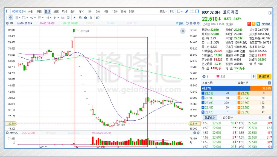The width and height of the screenshot is (277, 157).
Task: Select the arrow drawing tool
Action: coord(55,18)
